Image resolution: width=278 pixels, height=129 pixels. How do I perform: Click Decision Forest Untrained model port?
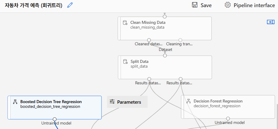tap(228, 119)
